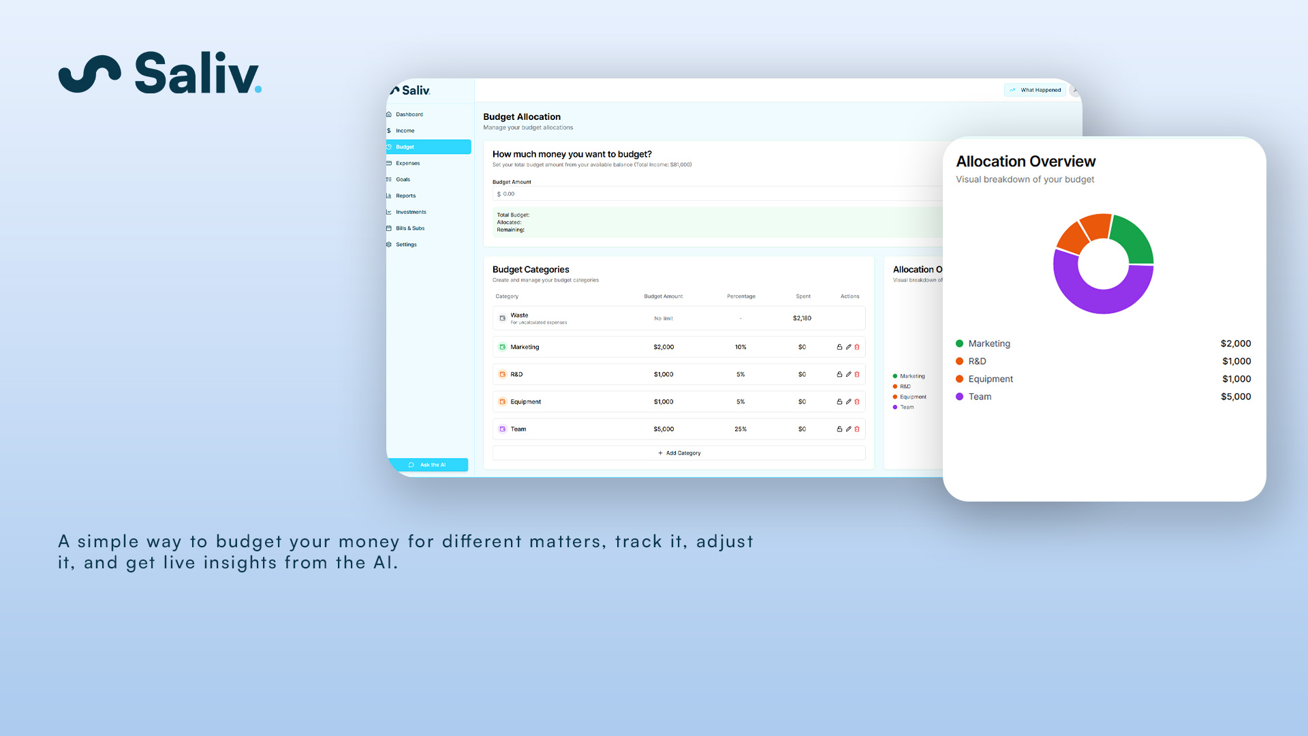
Task: Edit the Team category with the pencil icon
Action: pyautogui.click(x=848, y=429)
